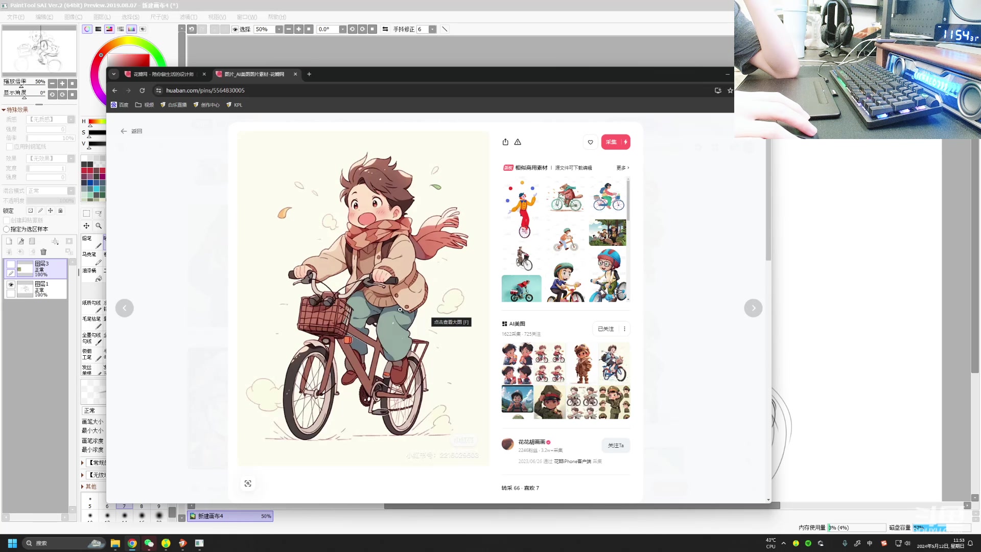
Task: Check 创建剪贴蒙版 checkbox
Action: coord(7,220)
